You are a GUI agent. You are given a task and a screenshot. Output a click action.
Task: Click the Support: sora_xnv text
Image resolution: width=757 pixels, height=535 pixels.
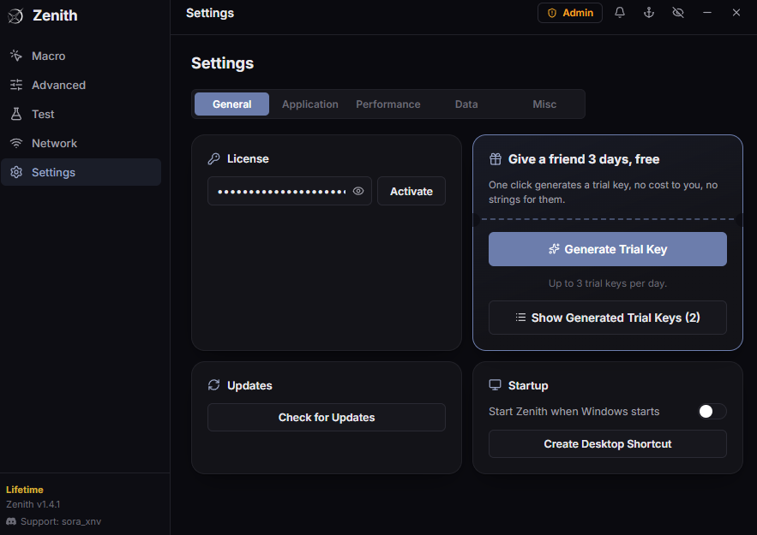pyautogui.click(x=61, y=521)
